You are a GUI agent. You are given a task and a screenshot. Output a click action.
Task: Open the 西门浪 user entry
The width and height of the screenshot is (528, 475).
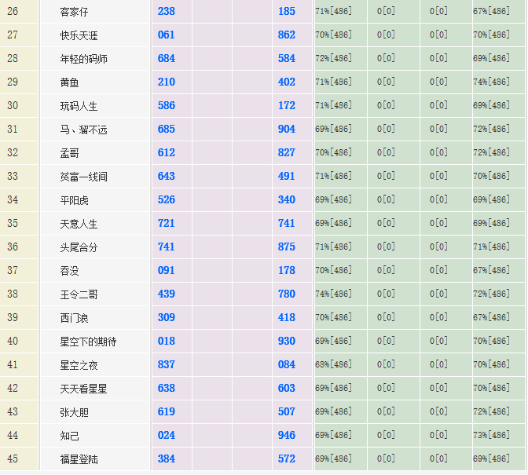[75, 318]
